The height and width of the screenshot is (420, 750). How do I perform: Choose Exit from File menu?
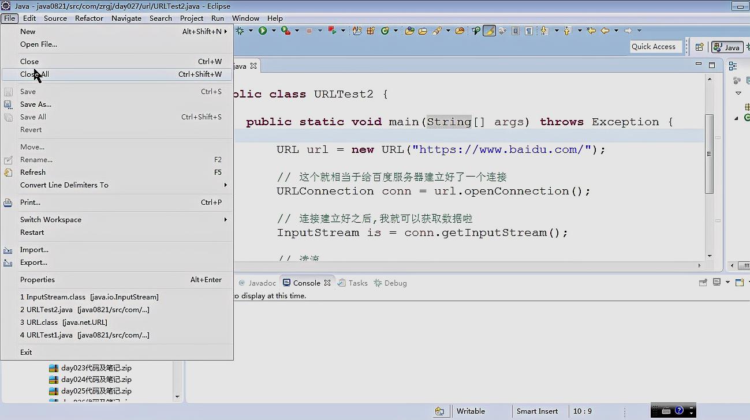(117, 352)
